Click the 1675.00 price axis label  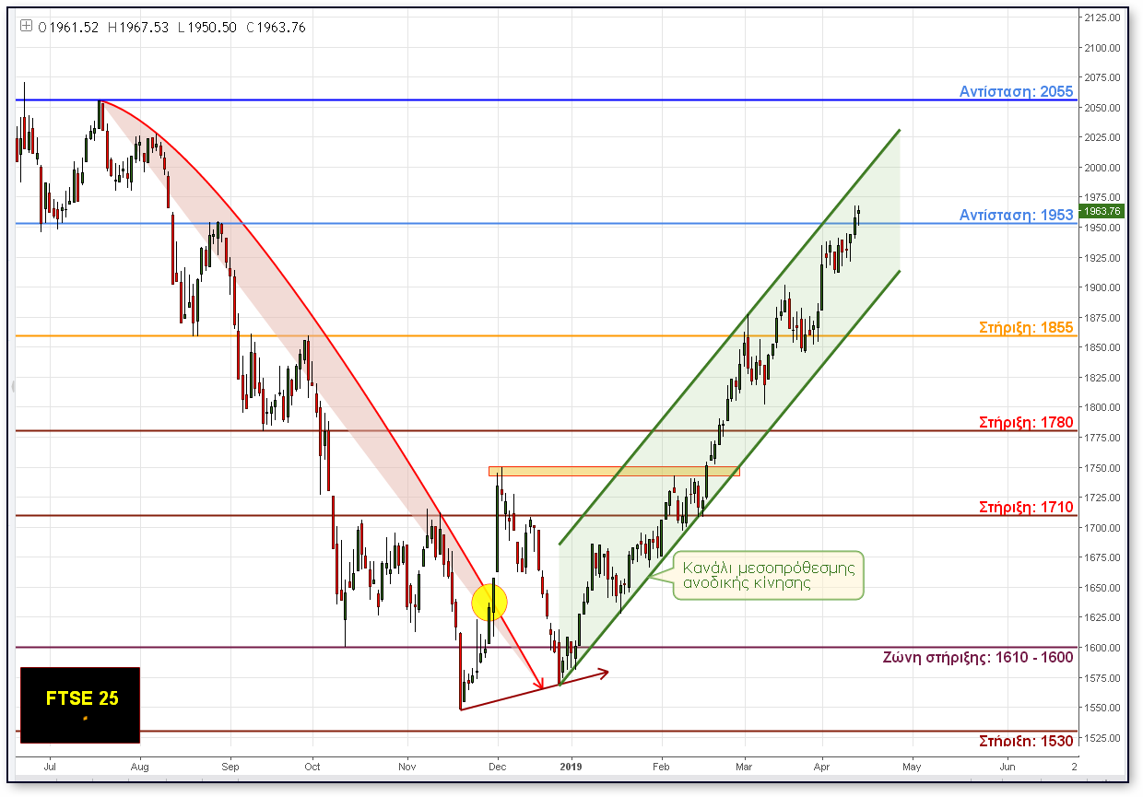click(x=1102, y=557)
